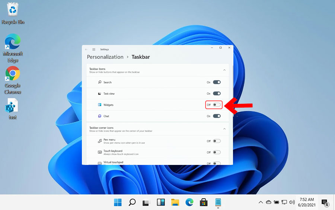Image resolution: width=335 pixels, height=210 pixels.
Task: Collapse the Taskbar items section
Action: 224,70
